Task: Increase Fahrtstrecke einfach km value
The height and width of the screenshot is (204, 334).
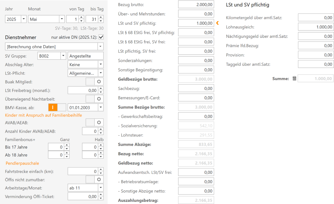Action: click(x=101, y=169)
